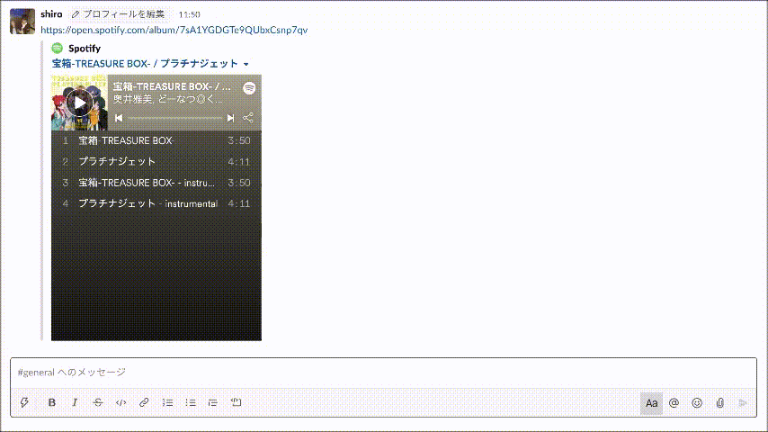Image resolution: width=768 pixels, height=432 pixels.
Task: Select track 4 プラチナジェット instrumental
Action: [x=156, y=203]
